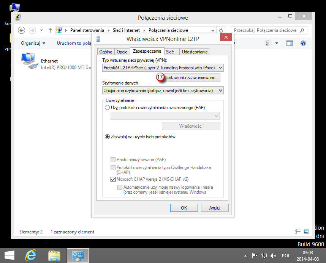
Task: Click Ustawienia zaawansowane button
Action: (x=190, y=78)
